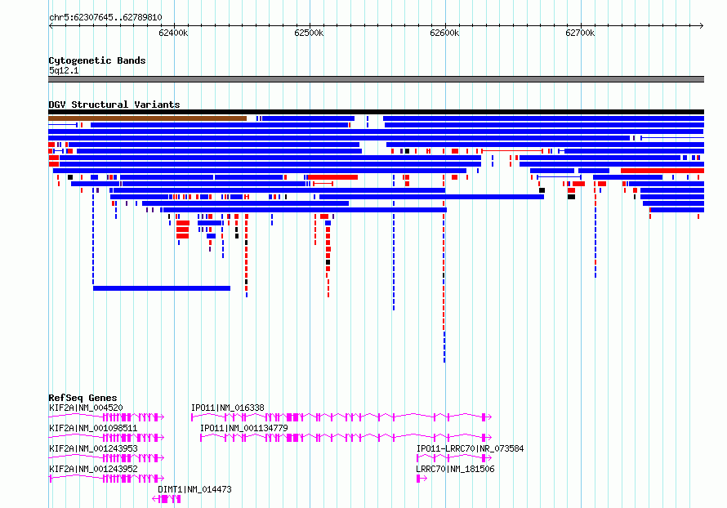Click the DIMT1|NM_014473 gene label
Viewport: 727px width, 508px height.
[194, 489]
